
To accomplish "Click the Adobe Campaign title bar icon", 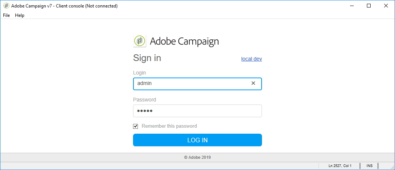I will click(x=6, y=6).
